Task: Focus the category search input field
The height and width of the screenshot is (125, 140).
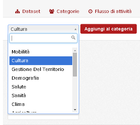Action: 43,38
